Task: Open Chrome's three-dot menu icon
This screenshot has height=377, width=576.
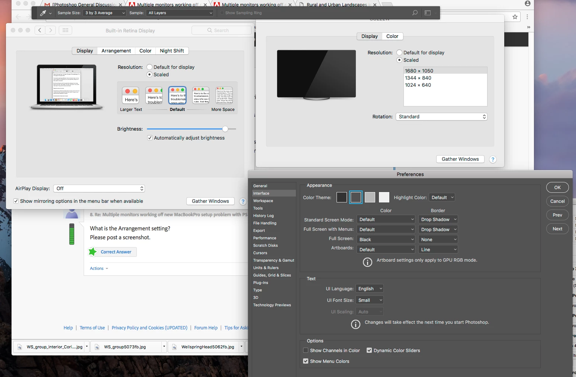Action: pos(527,17)
